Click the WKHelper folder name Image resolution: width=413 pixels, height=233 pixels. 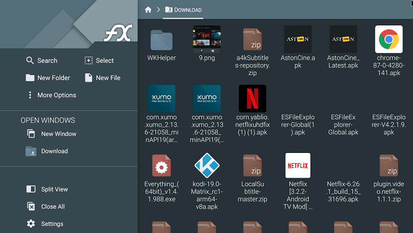click(162, 58)
